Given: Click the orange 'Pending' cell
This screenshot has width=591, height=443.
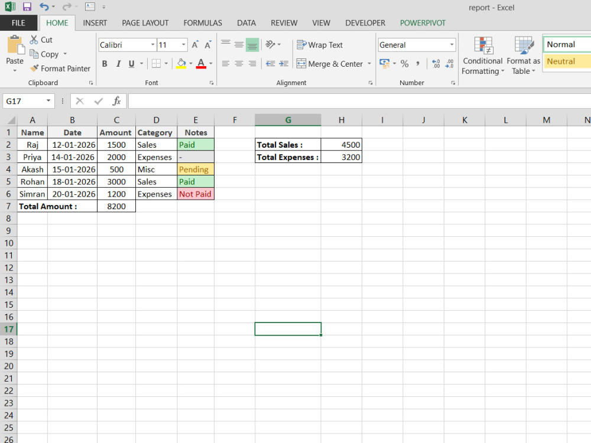Looking at the screenshot, I should coord(196,170).
